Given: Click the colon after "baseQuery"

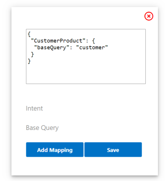Looking at the screenshot, I should coord(71,48).
